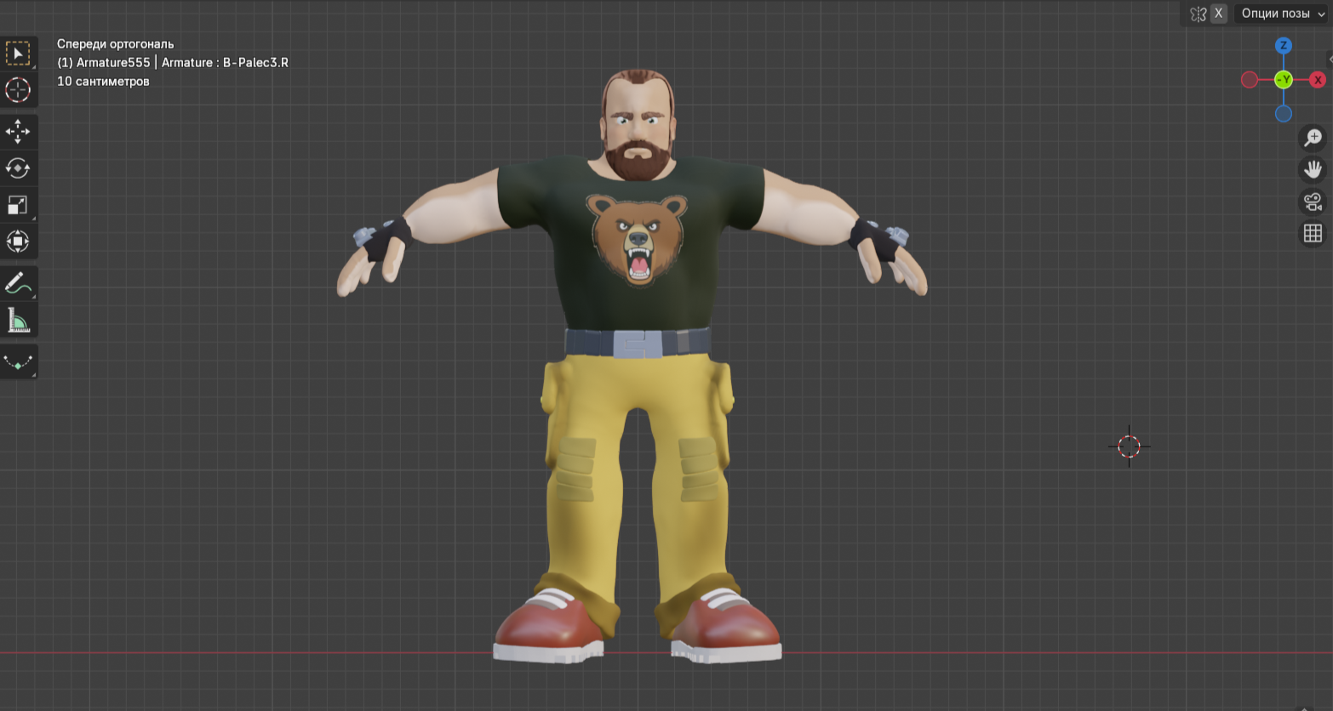Choose the Measure ruler tool
Viewport: 1333px width, 711px height.
pos(18,321)
